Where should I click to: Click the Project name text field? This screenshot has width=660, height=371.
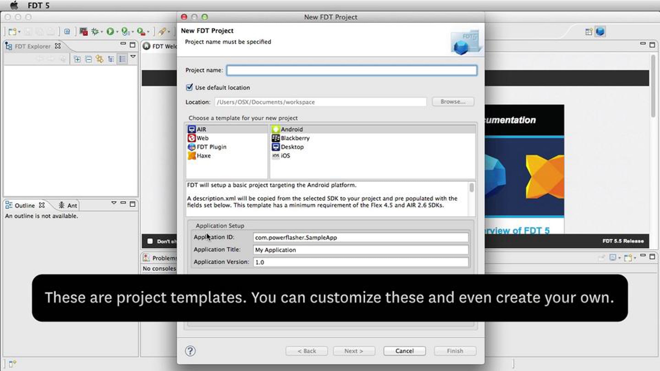tap(351, 70)
